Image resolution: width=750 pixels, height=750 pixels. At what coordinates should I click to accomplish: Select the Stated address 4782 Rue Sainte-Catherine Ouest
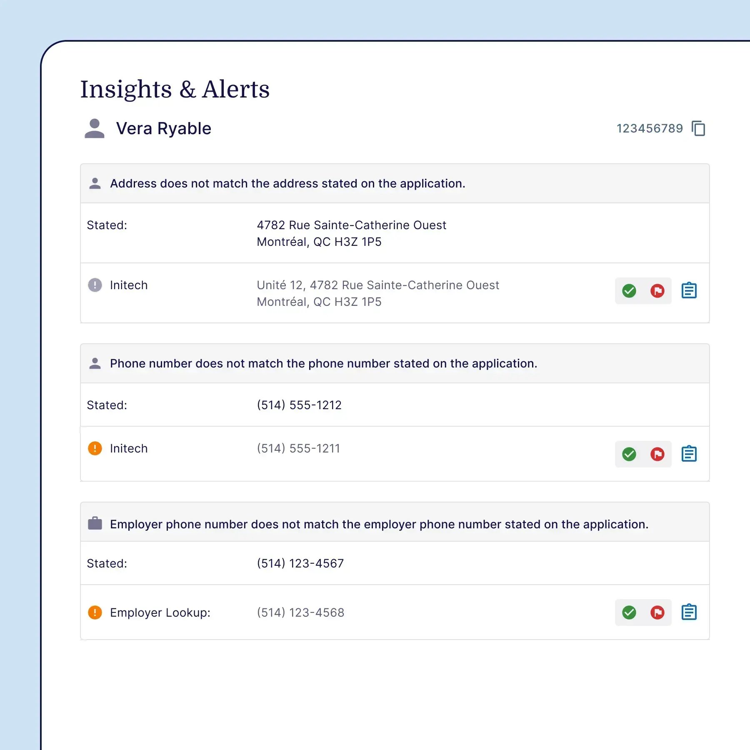(x=351, y=225)
